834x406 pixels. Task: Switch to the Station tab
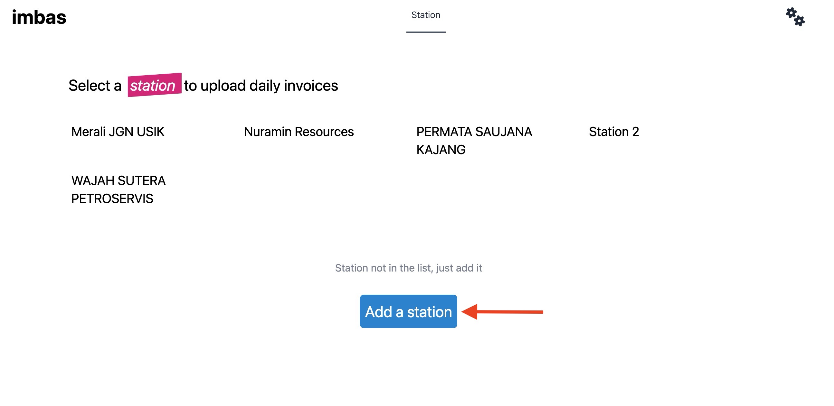[425, 15]
